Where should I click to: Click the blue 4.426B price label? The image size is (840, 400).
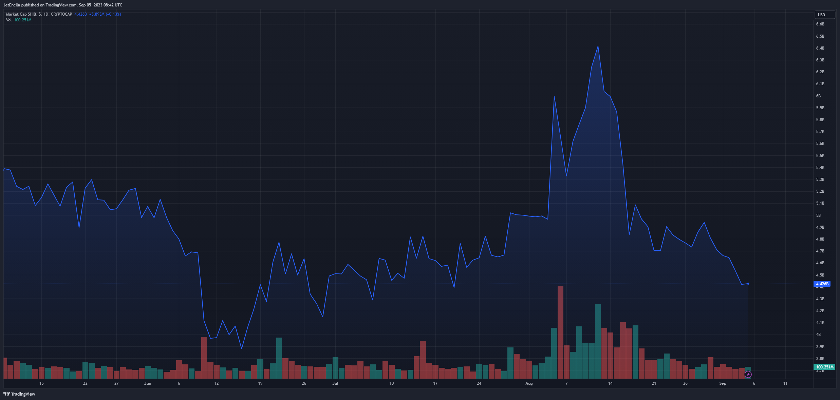822,284
